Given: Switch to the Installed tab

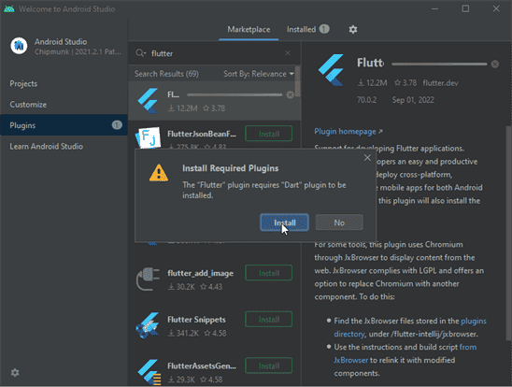Looking at the screenshot, I should coord(308,29).
